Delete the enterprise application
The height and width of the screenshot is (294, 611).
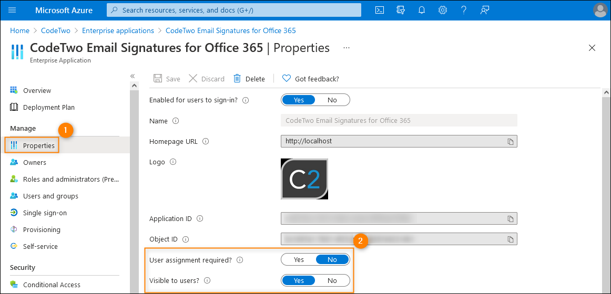pos(249,79)
